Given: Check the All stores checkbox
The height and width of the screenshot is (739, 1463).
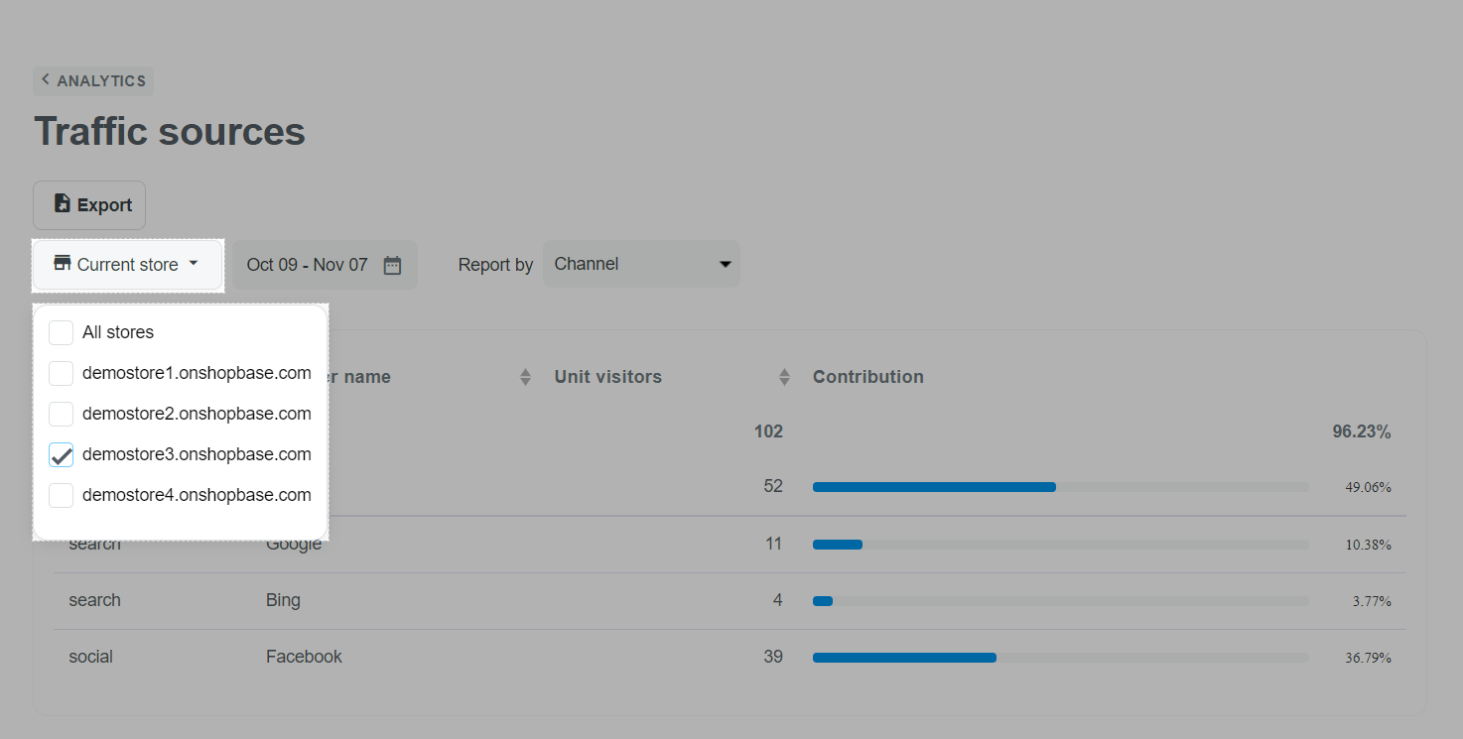Looking at the screenshot, I should click(62, 332).
